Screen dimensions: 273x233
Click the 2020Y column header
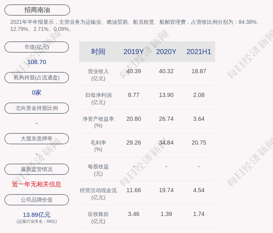pyautogui.click(x=166, y=52)
